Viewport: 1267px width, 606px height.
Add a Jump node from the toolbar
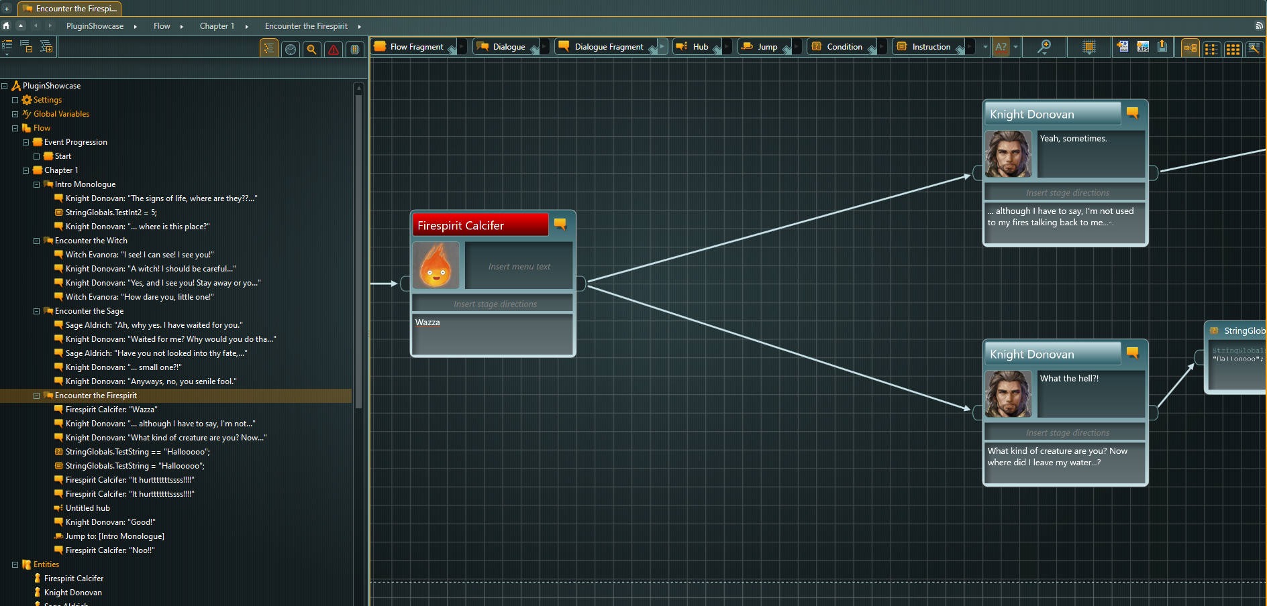pyautogui.click(x=764, y=46)
